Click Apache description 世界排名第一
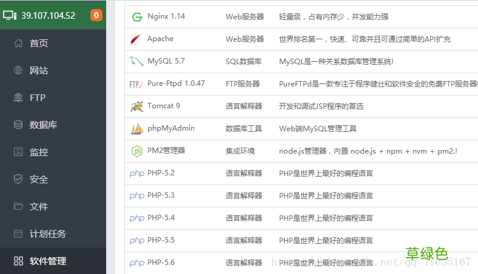Screen dimensions: 478x274 365,39
